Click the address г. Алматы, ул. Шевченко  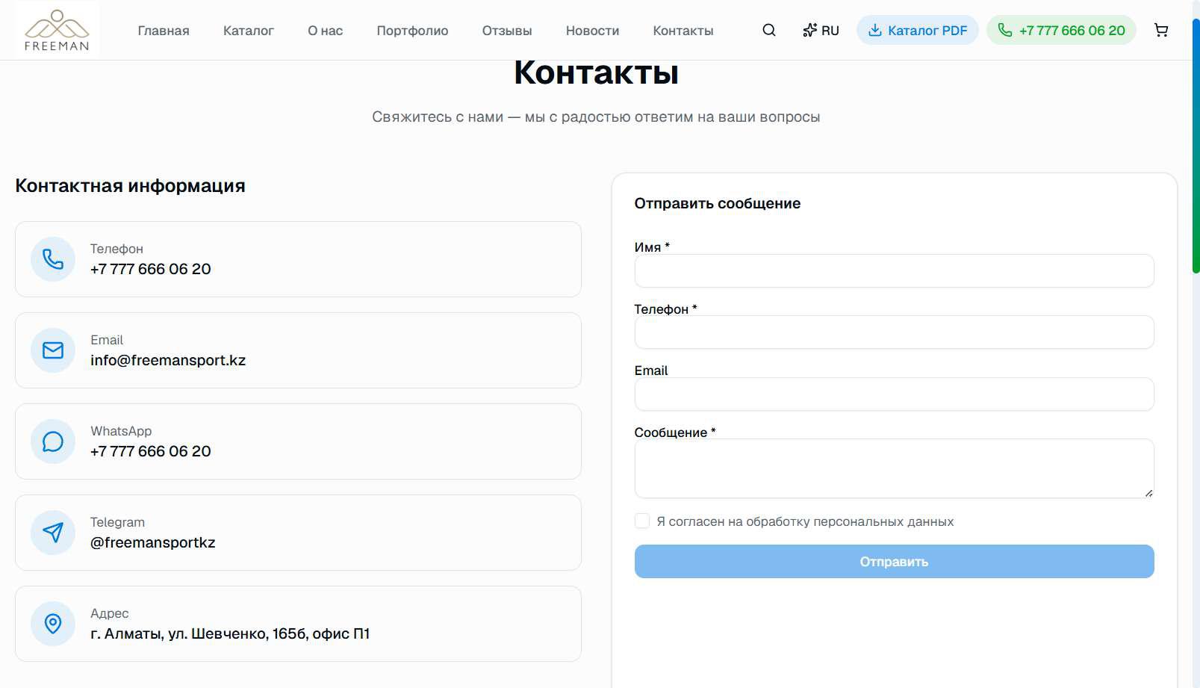click(230, 633)
